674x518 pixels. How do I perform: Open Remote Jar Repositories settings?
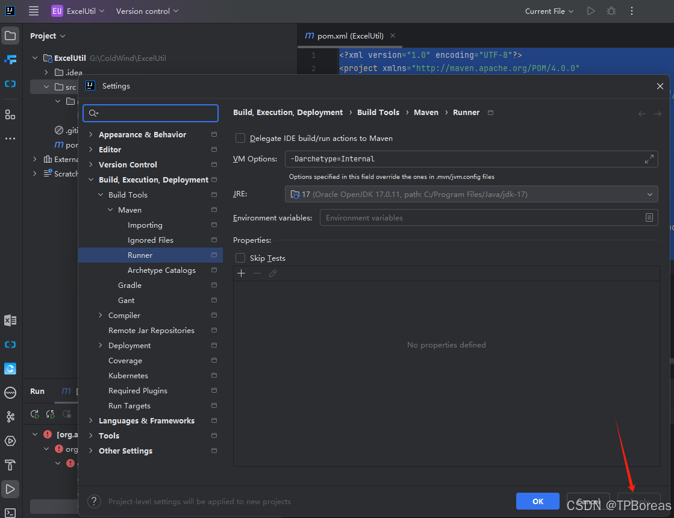(151, 330)
